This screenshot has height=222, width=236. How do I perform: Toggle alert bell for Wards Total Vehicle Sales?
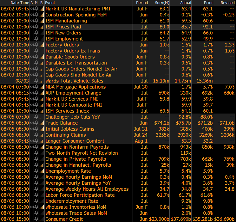click(x=36, y=81)
